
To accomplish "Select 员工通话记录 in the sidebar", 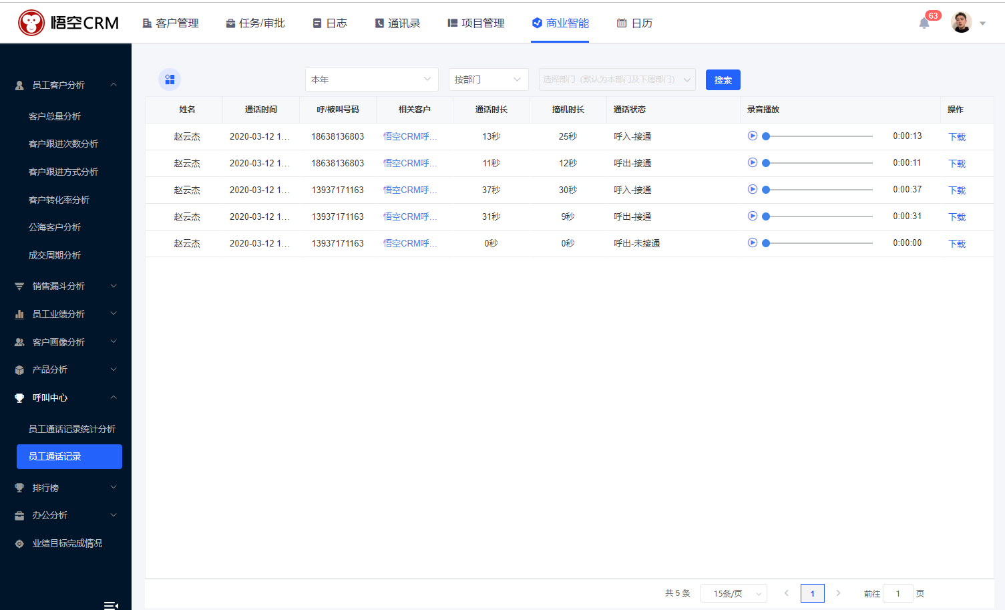I will (x=69, y=456).
